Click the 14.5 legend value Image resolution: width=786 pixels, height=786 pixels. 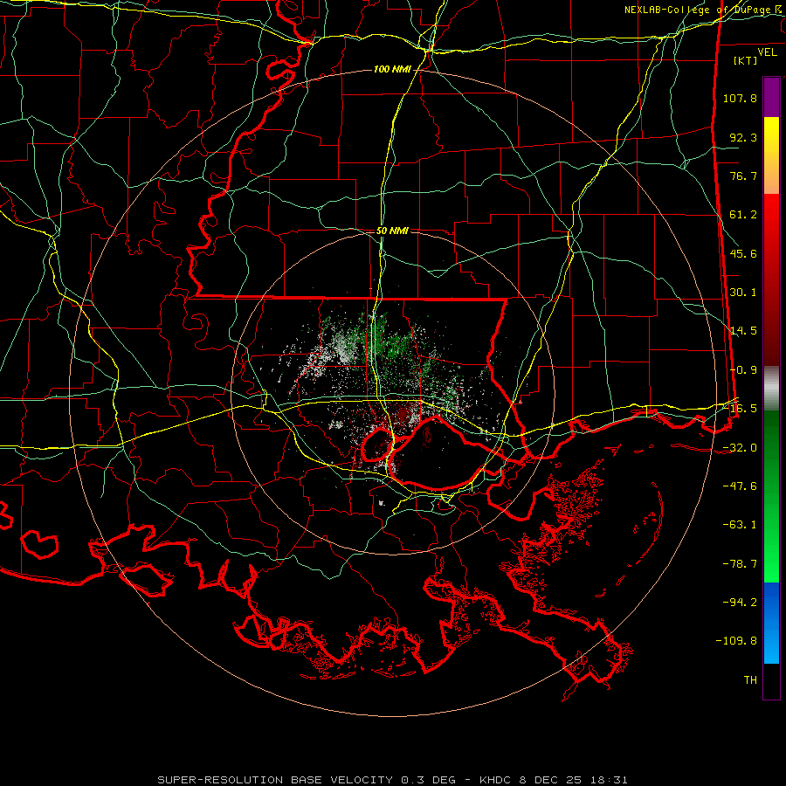point(743,331)
